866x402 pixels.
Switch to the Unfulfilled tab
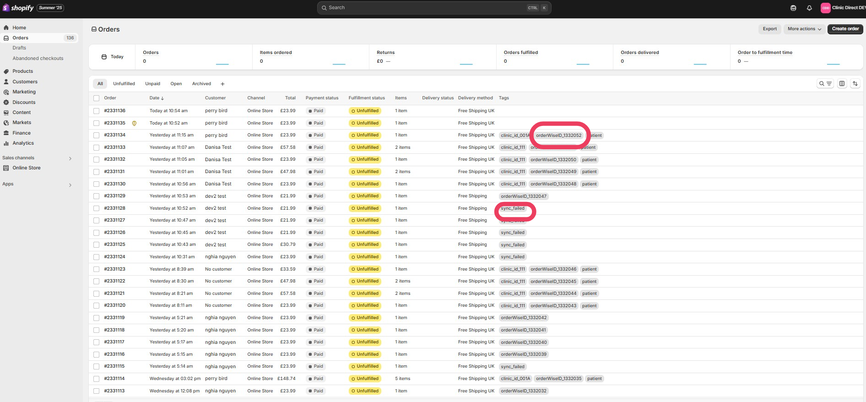pos(124,84)
